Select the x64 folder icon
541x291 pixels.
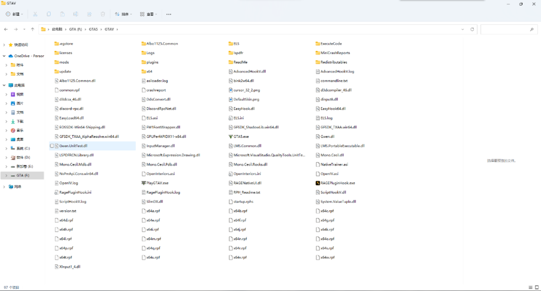143,72
